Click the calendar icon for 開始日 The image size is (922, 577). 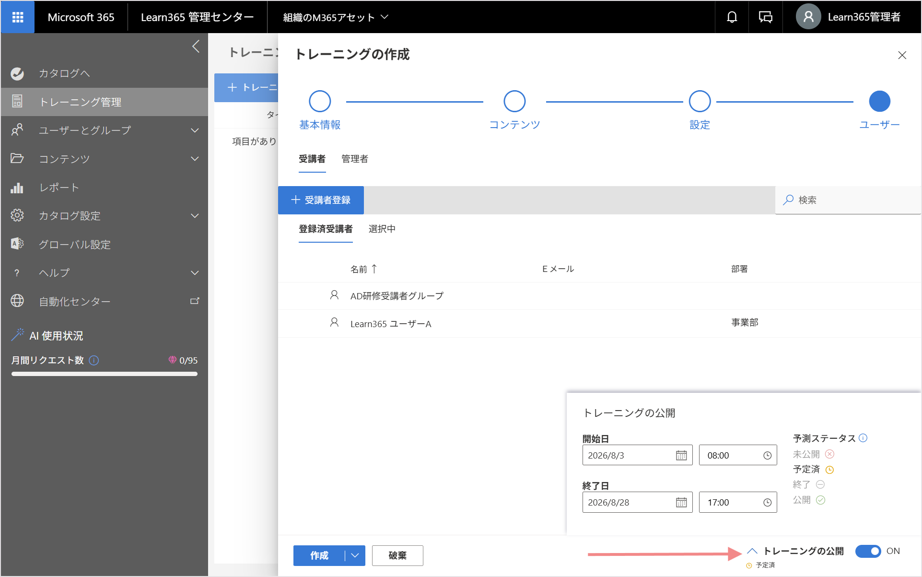(x=681, y=455)
